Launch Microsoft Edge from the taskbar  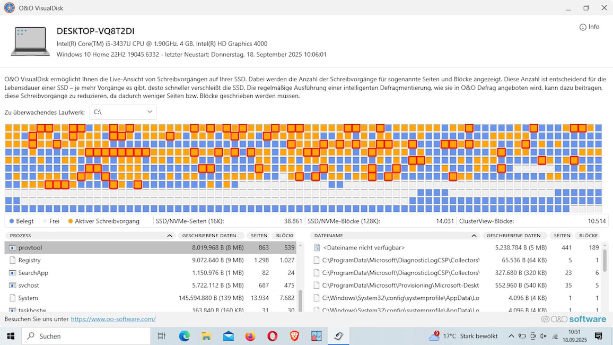pos(184,336)
